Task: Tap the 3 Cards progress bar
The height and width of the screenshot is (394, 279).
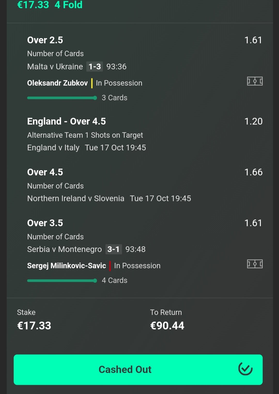Action: [x=62, y=98]
